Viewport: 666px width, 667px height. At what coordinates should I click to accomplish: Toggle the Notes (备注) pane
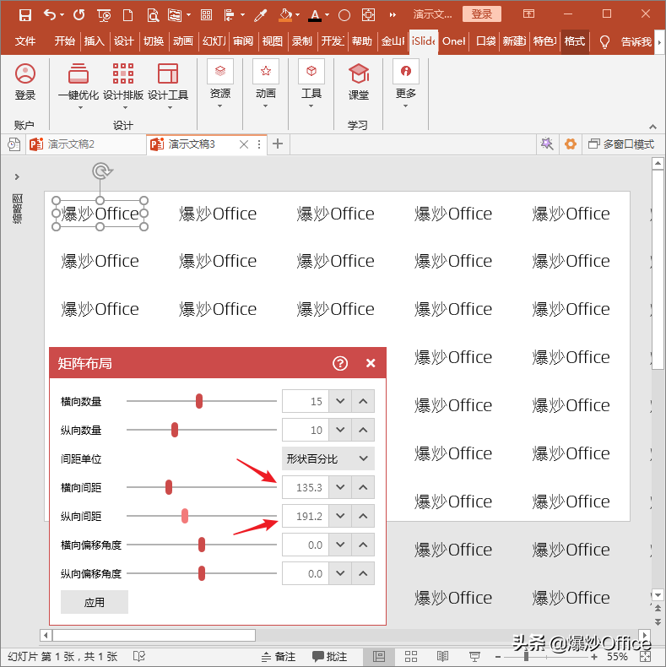tap(279, 657)
